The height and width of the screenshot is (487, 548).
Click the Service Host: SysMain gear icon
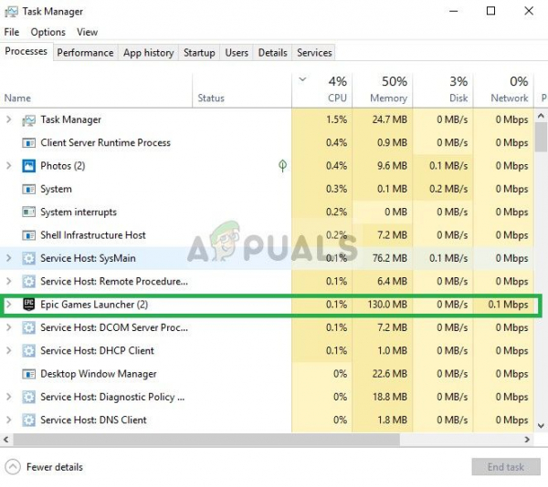click(28, 258)
